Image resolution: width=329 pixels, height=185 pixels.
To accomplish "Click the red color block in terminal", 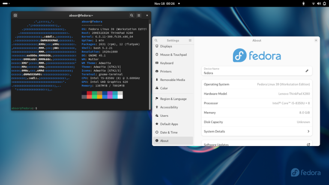I will coord(90,93).
